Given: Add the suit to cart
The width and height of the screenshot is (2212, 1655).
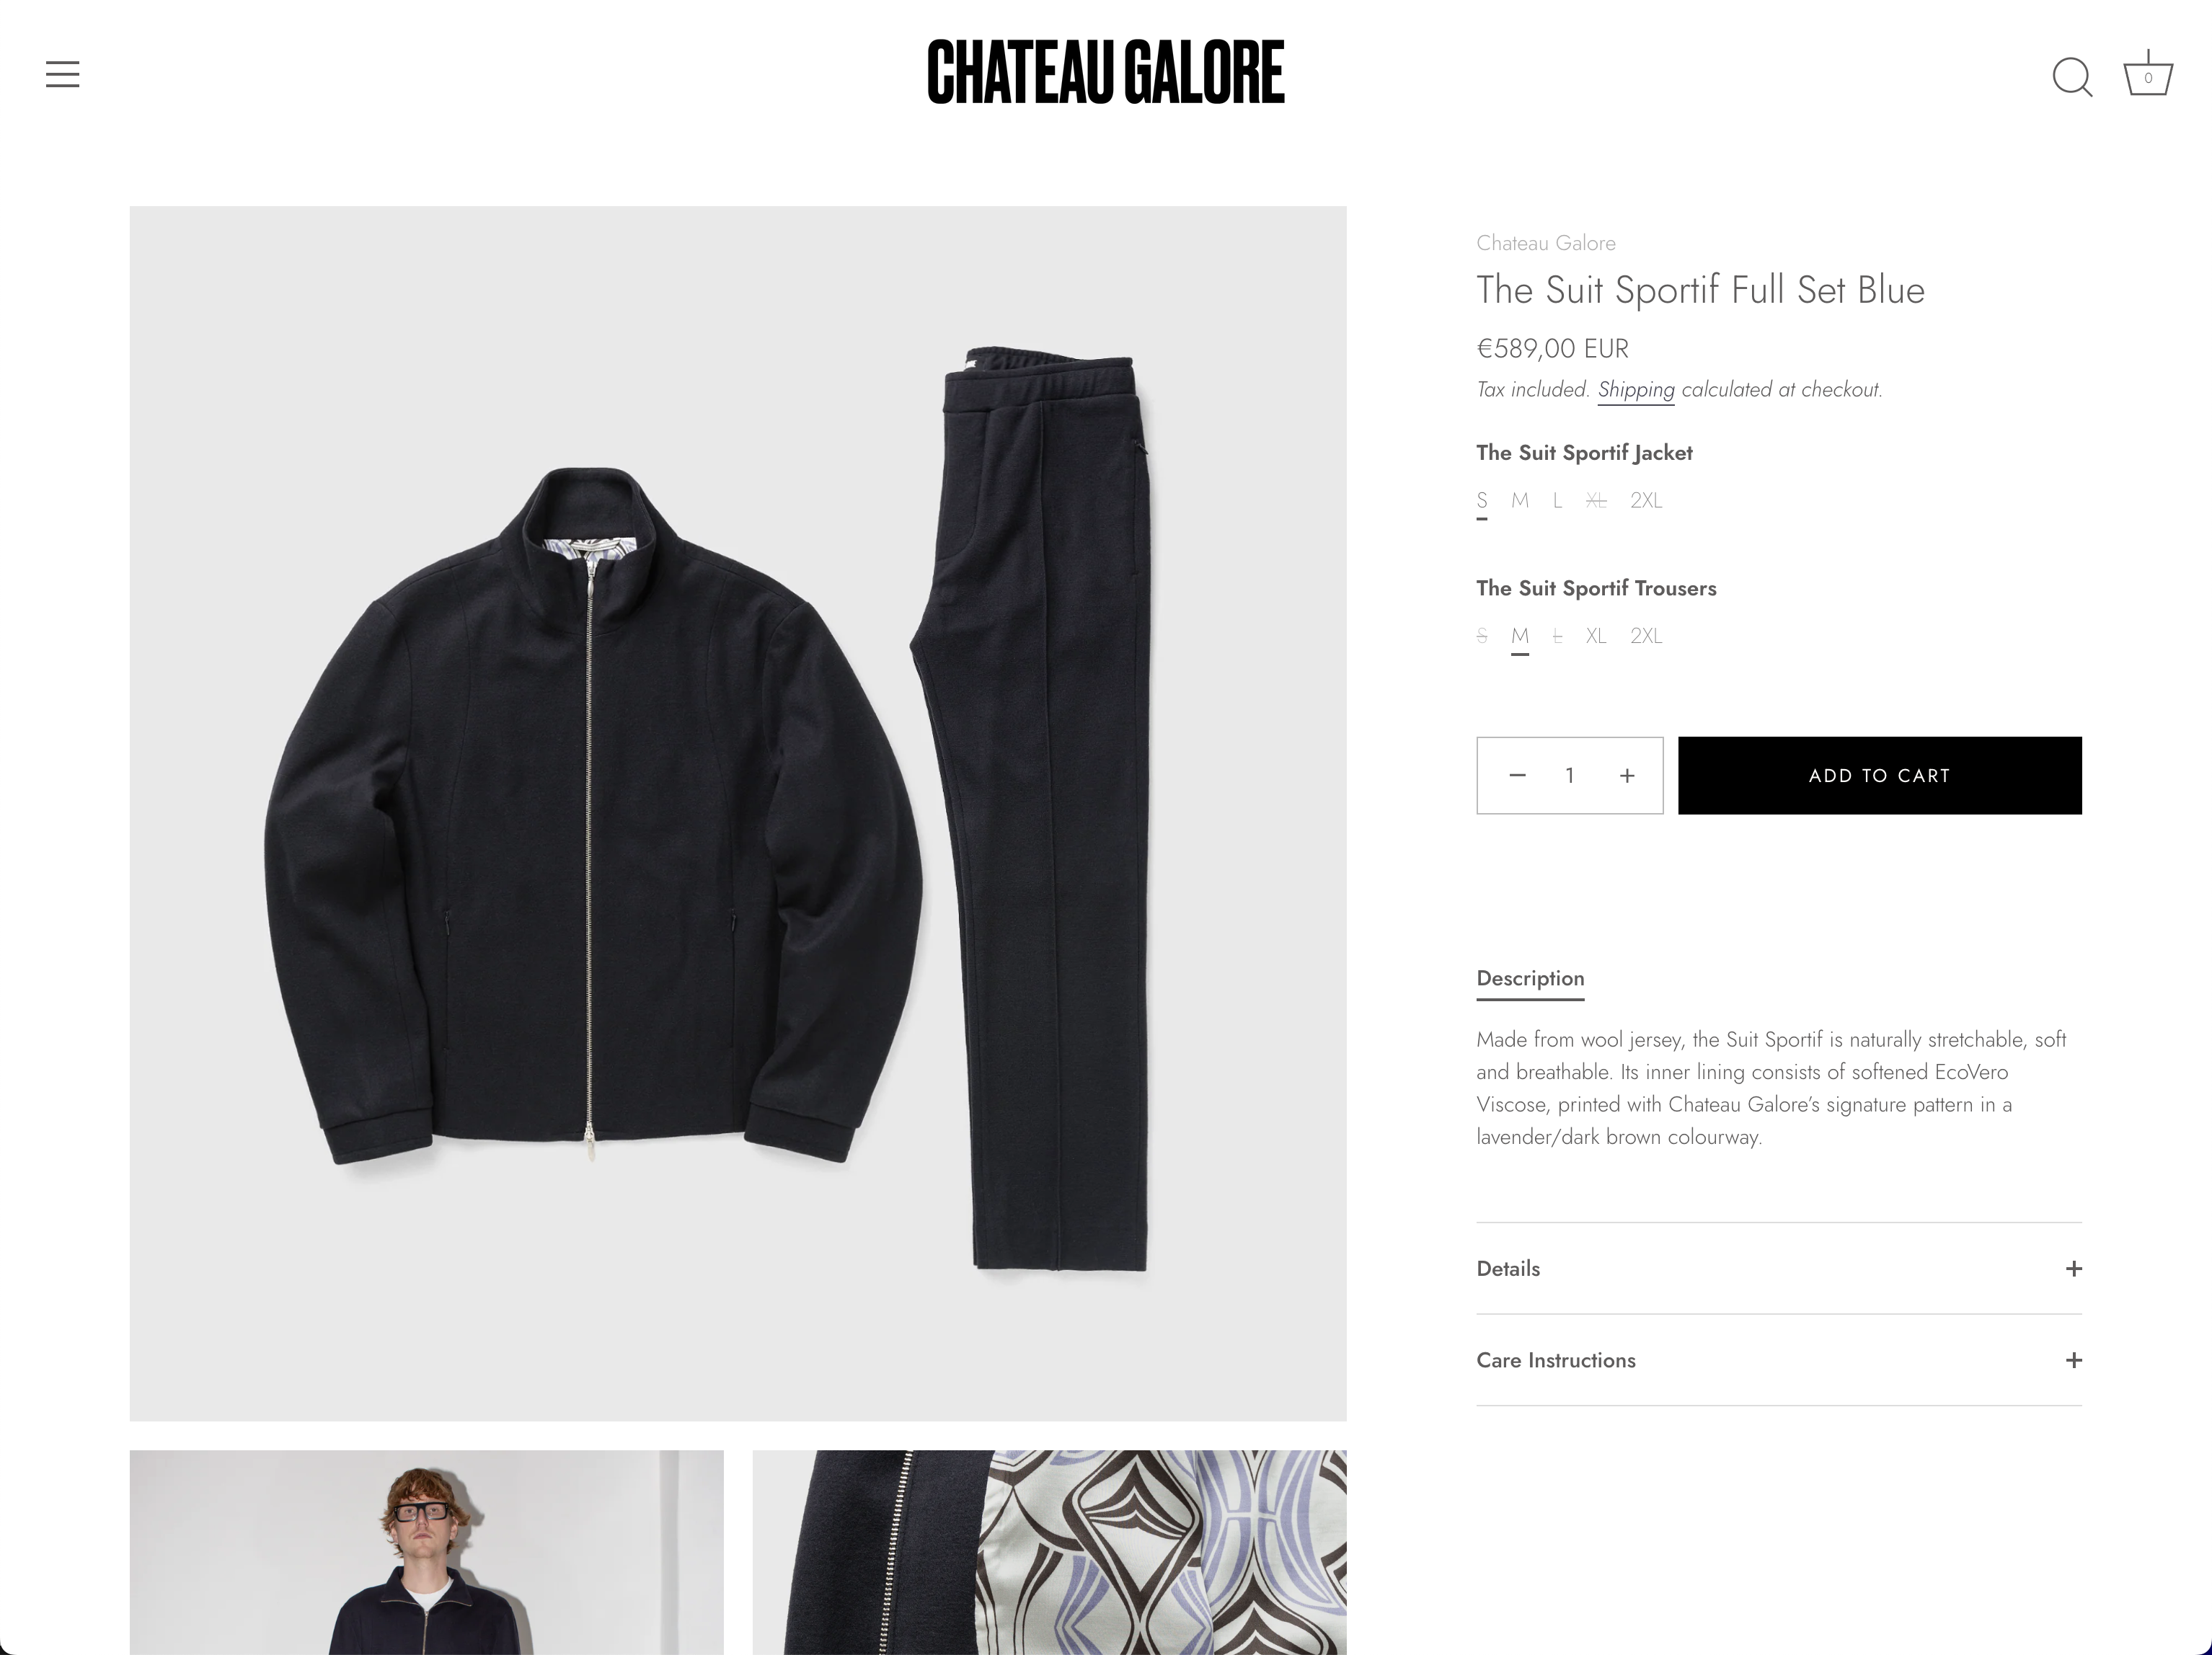Looking at the screenshot, I should pos(1880,775).
